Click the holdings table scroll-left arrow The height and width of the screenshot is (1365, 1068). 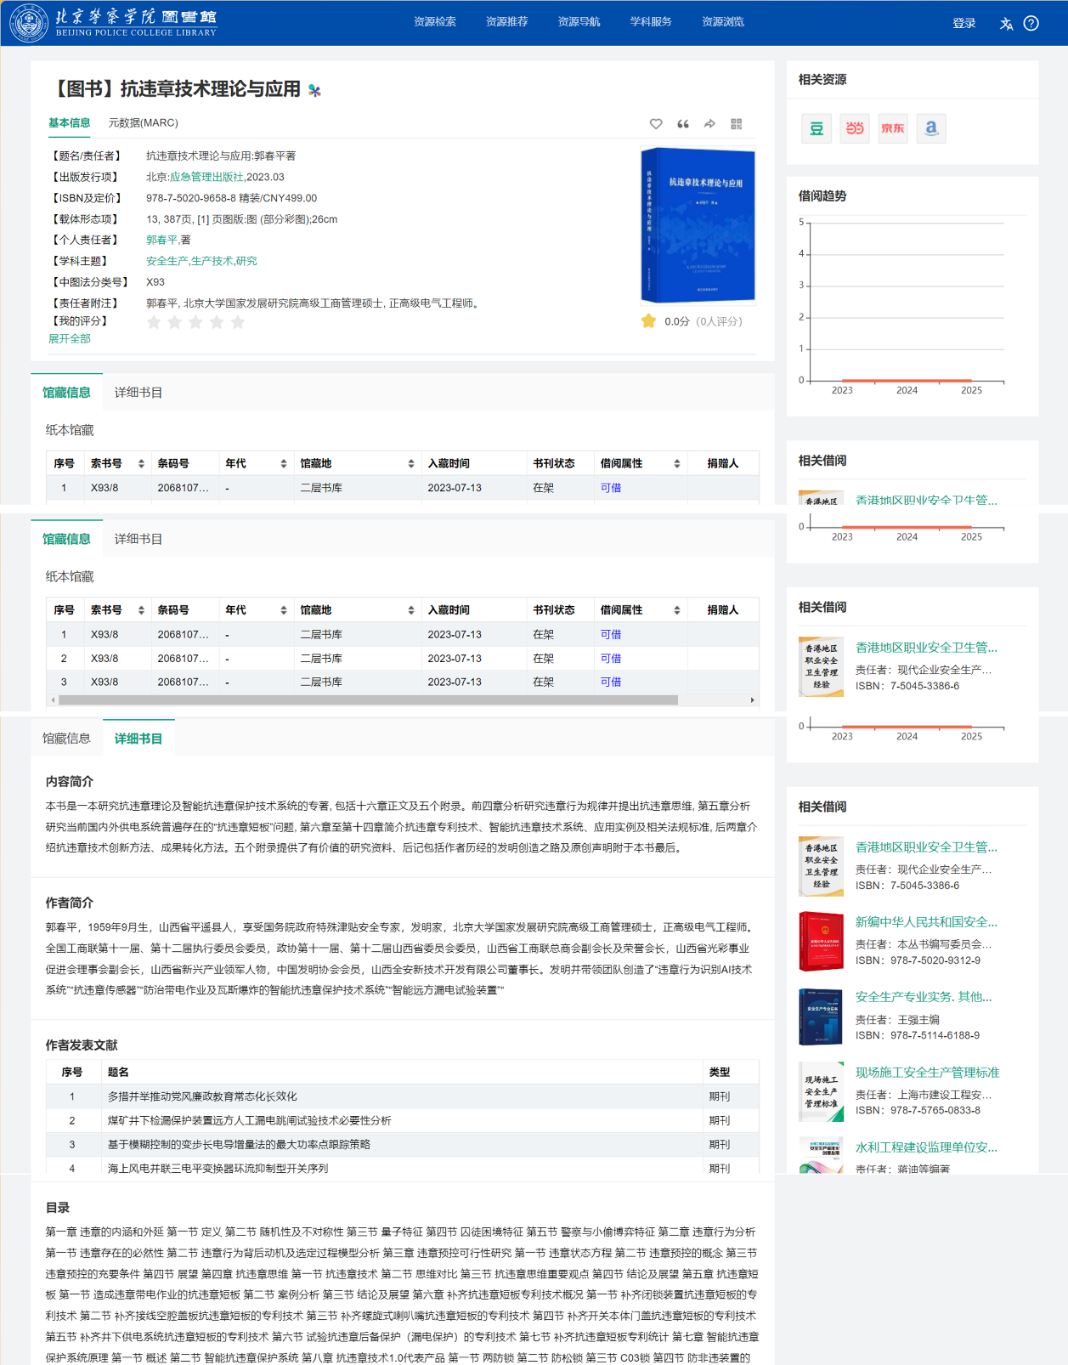point(53,700)
